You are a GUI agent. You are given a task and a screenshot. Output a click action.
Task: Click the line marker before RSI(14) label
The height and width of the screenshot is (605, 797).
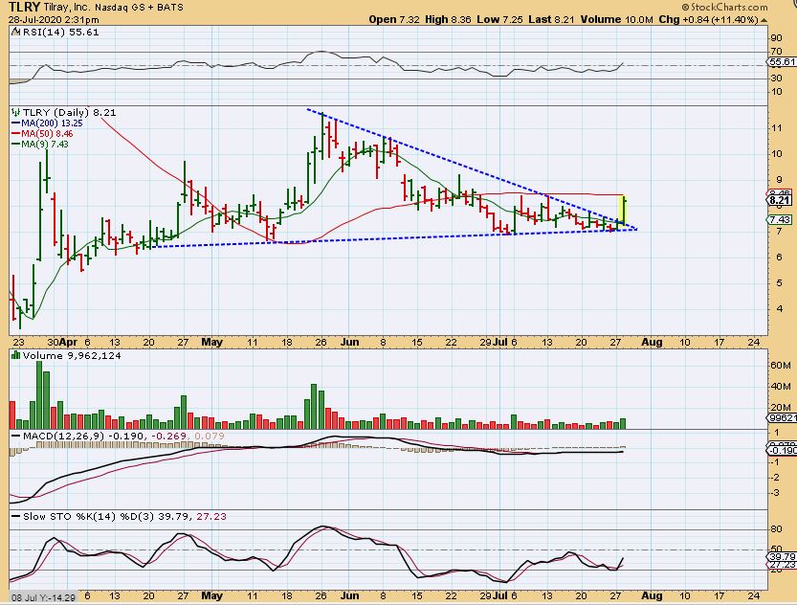14,32
